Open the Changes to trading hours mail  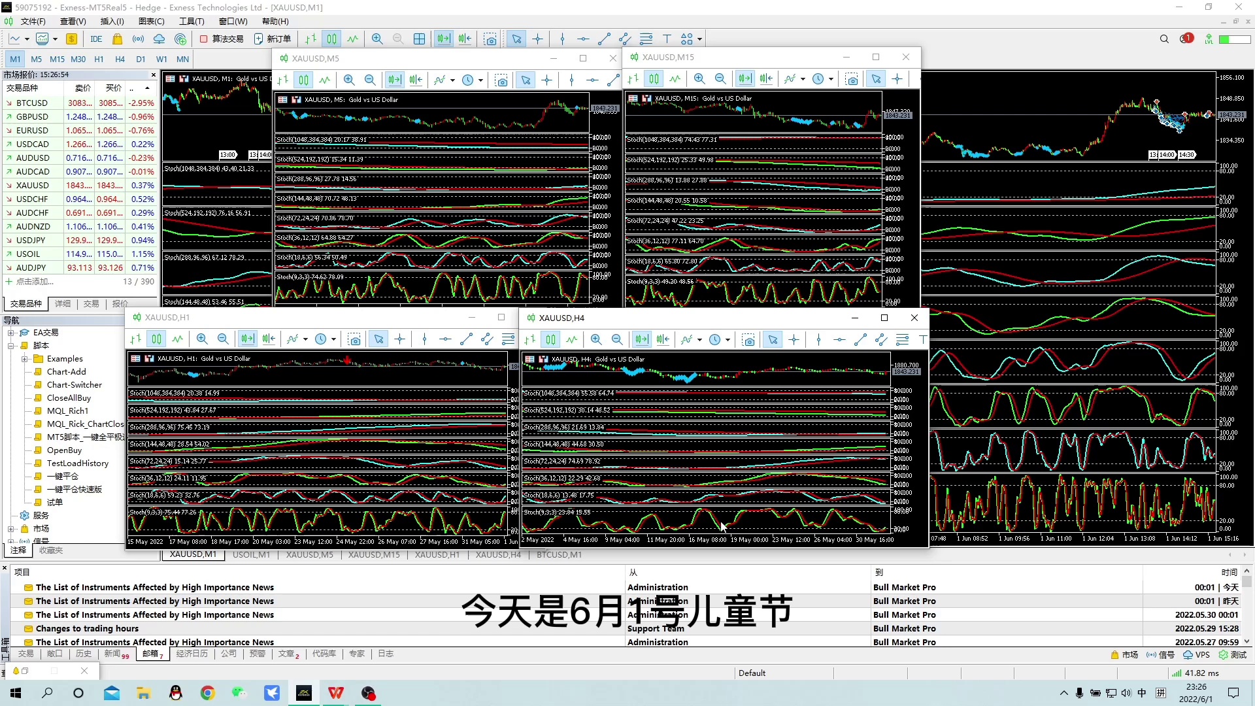click(x=87, y=628)
